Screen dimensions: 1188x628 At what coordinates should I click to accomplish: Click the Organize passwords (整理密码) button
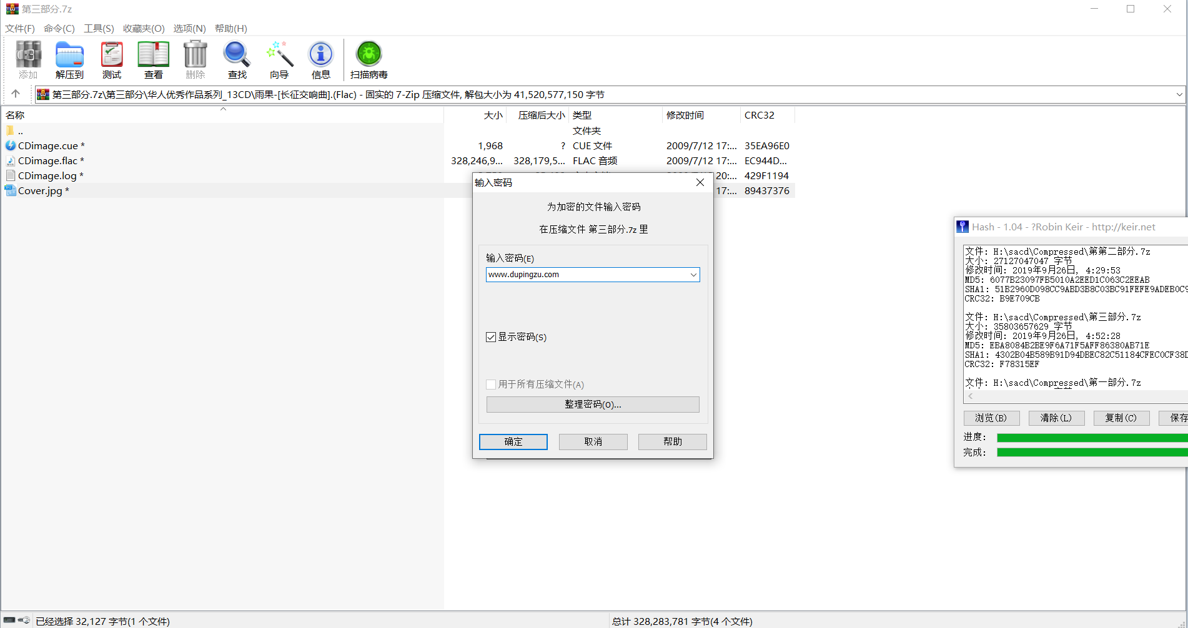[592, 405]
